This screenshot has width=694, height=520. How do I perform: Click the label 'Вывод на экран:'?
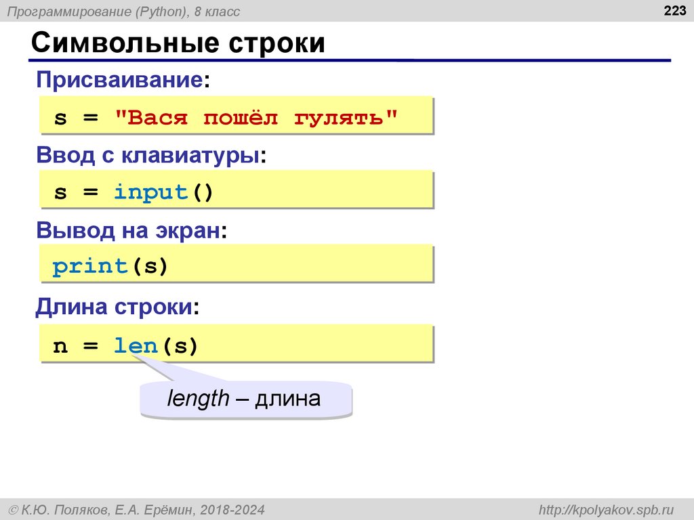click(132, 230)
